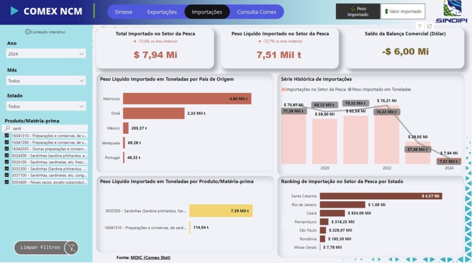Click the funnel icon on Limpar Filtros
472x263 pixels.
click(x=71, y=248)
